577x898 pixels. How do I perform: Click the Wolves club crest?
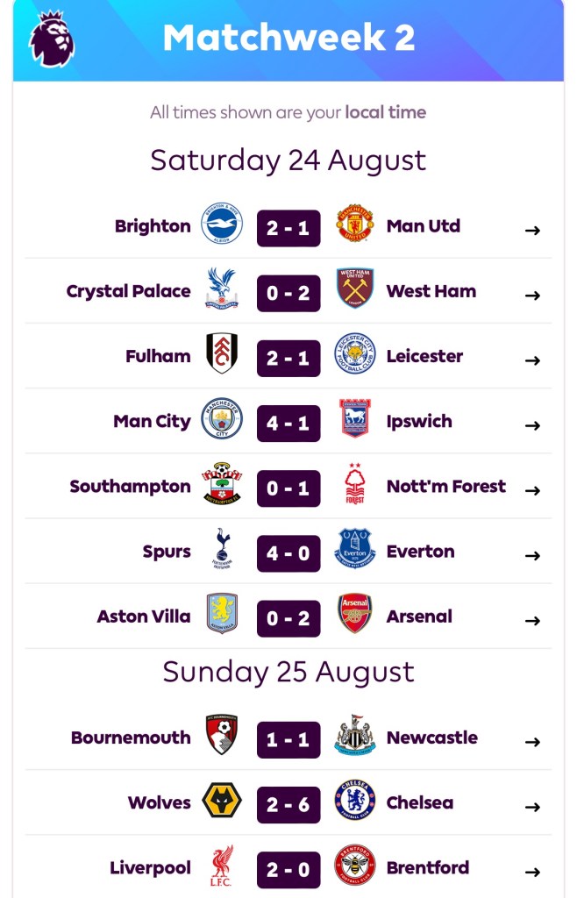(222, 802)
